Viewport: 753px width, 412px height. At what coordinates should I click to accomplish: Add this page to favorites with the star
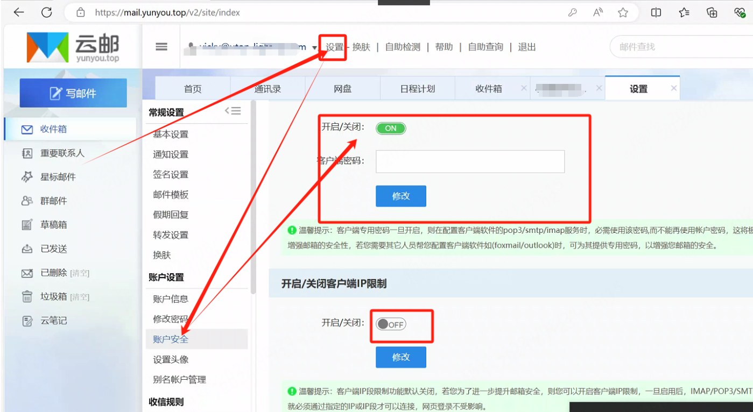click(623, 12)
